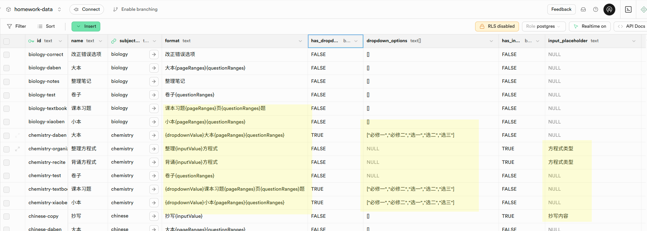The width and height of the screenshot is (647, 231).
Task: Open foreign key arrow for chinese-copy row
Action: tap(154, 216)
